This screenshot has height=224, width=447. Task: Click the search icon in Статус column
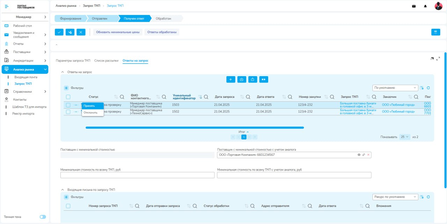click(x=122, y=97)
